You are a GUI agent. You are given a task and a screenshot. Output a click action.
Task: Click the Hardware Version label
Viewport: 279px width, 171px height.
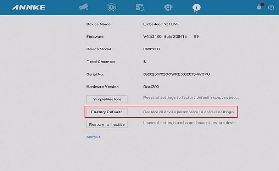pos(103,87)
